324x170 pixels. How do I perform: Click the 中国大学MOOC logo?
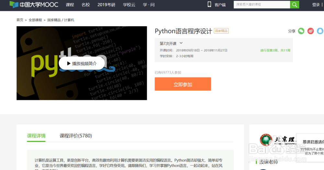click(34, 5)
